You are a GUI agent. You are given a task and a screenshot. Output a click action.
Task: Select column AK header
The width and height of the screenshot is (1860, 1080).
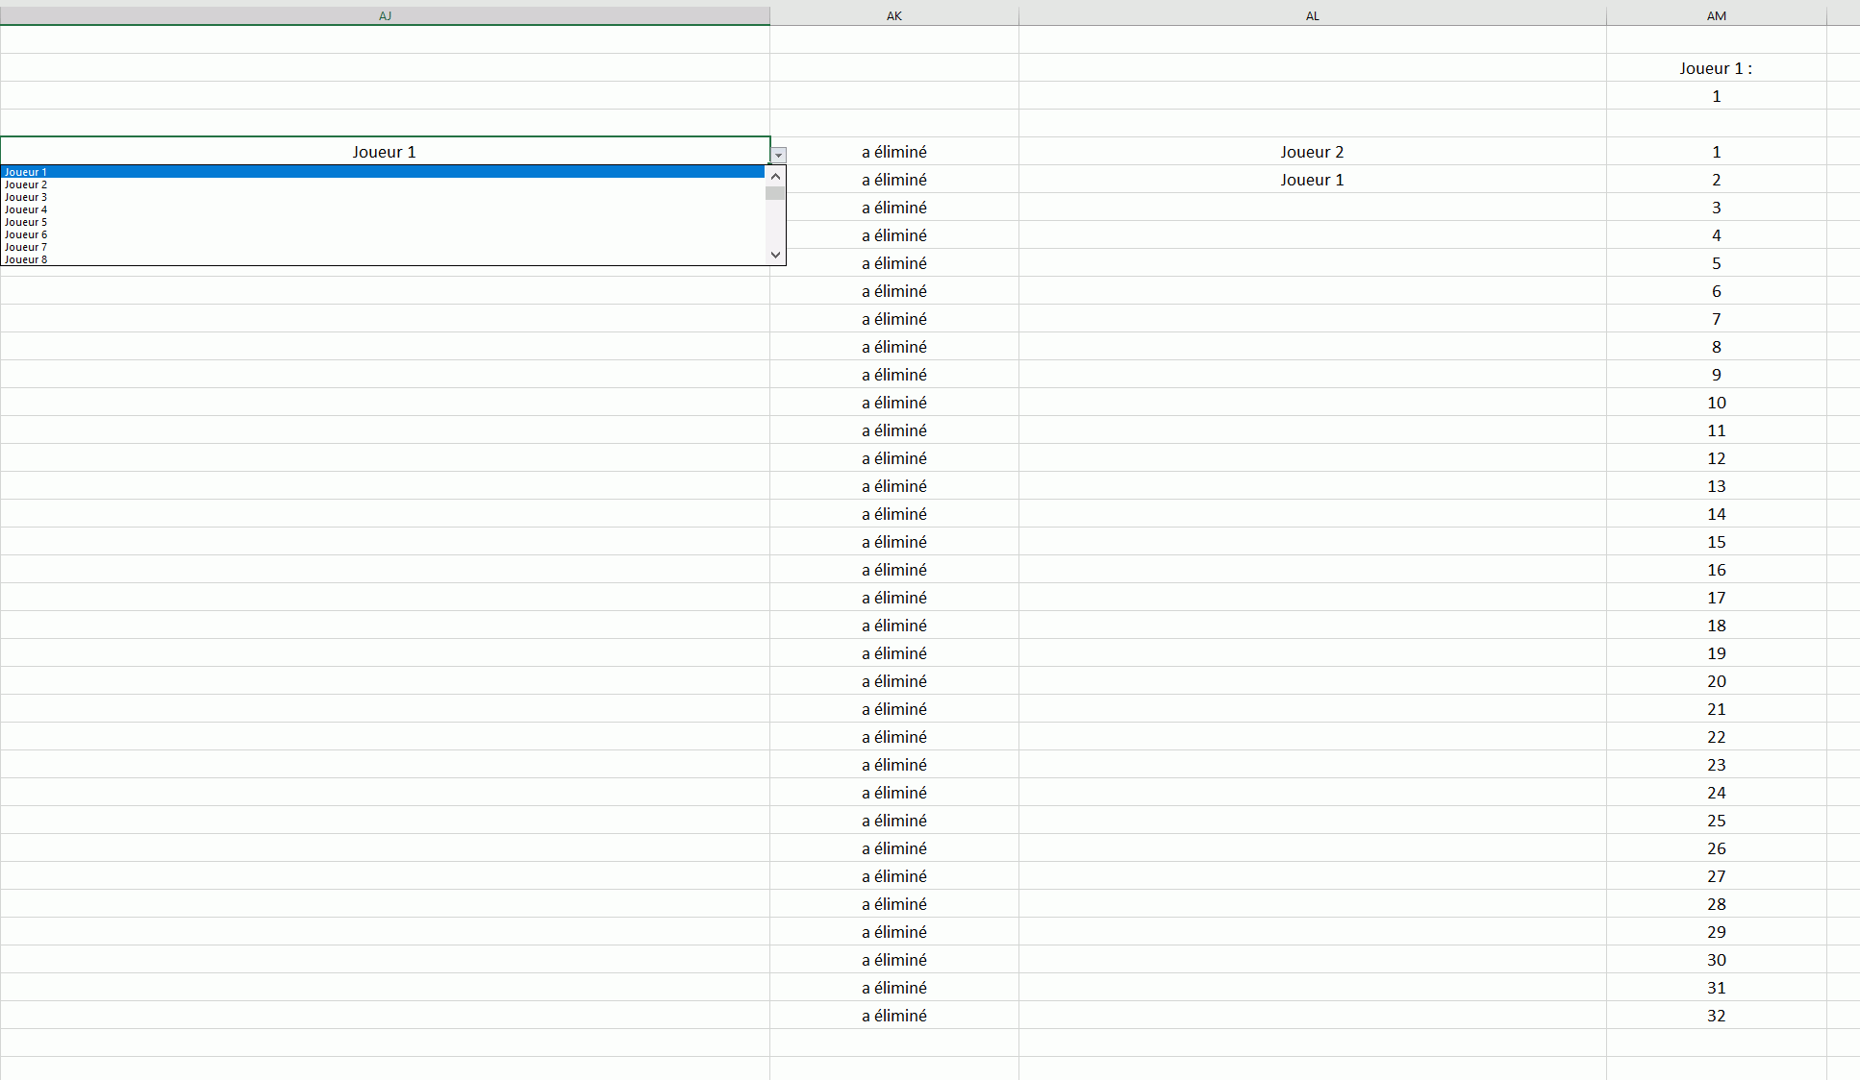point(893,15)
